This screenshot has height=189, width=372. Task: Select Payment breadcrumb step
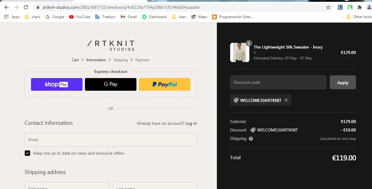[142, 60]
